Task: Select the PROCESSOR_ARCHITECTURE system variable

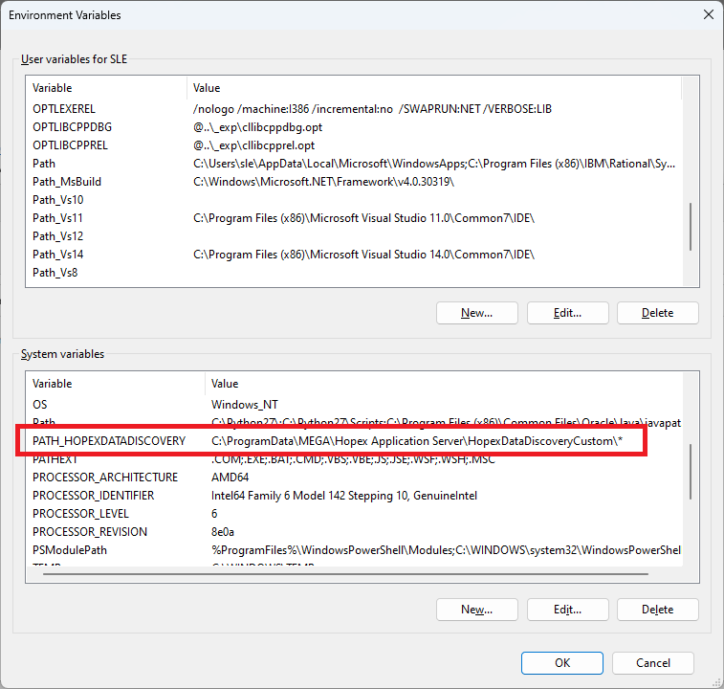Action: coord(105,478)
